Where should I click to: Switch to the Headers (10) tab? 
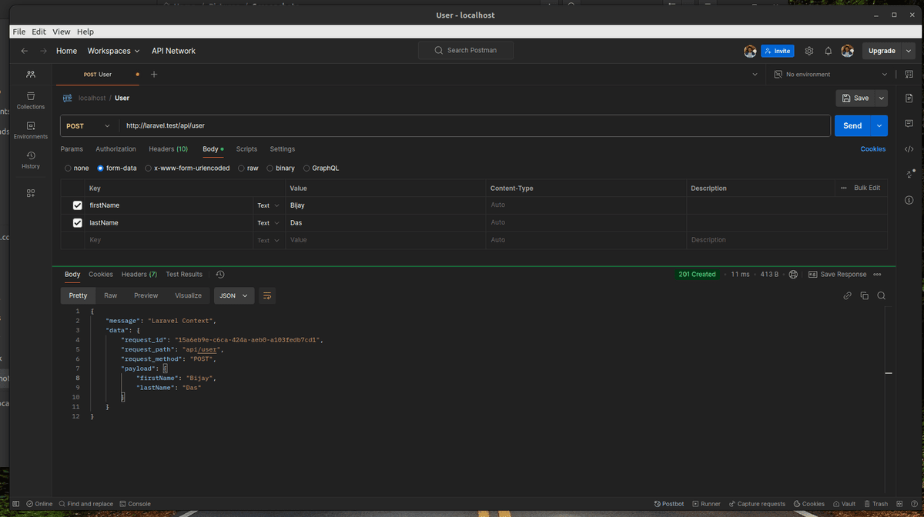click(168, 148)
